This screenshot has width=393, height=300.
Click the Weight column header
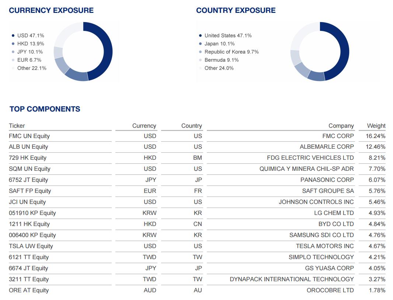coord(376,126)
